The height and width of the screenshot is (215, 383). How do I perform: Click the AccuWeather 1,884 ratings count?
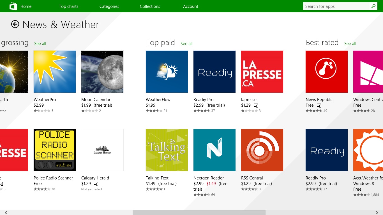pos(375,195)
